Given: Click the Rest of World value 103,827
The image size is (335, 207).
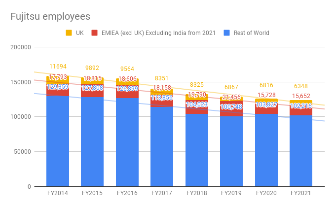Looking at the screenshot, I should tap(266, 104).
